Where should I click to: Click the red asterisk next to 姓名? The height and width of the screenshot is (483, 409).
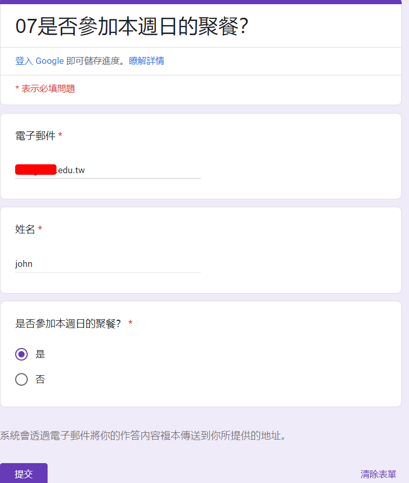(x=40, y=229)
